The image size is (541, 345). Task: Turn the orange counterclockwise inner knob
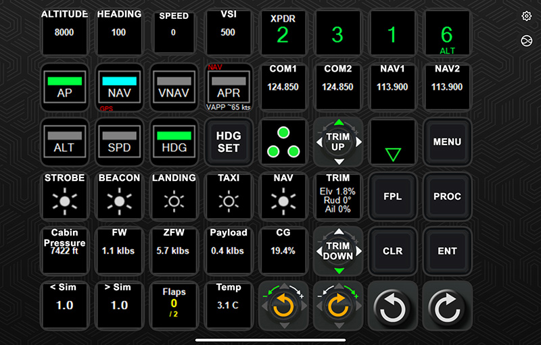point(283,306)
